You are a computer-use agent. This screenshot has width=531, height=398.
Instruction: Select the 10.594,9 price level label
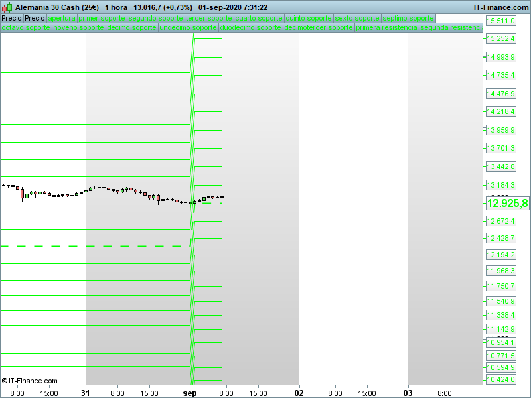click(x=501, y=367)
